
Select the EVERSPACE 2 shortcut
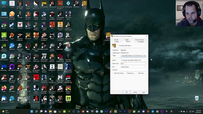52,68
